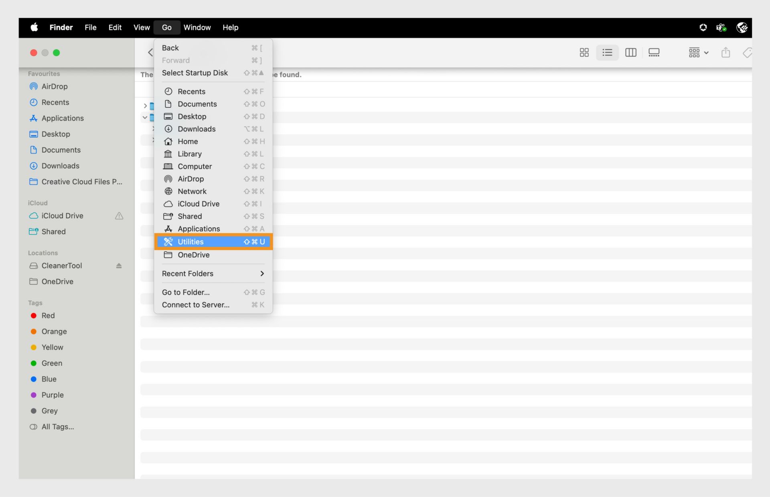The width and height of the screenshot is (770, 497).
Task: Select Utilities in the Go menu
Action: point(213,242)
